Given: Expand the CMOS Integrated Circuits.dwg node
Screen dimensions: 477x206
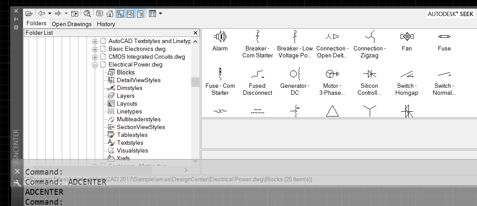Looking at the screenshot, I should 95,57.
